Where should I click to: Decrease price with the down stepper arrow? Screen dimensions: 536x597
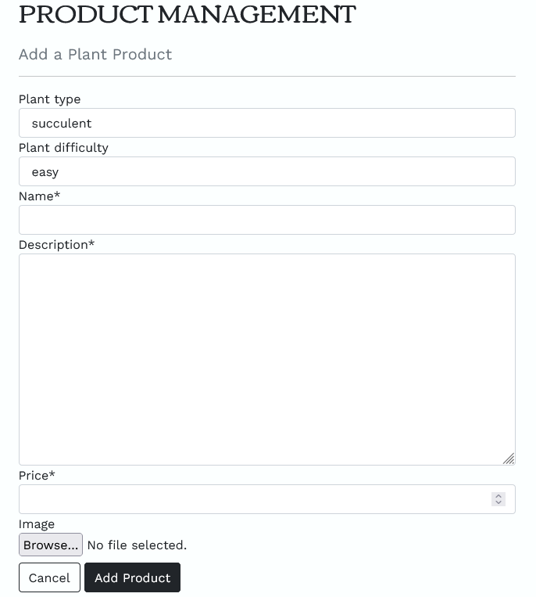click(498, 502)
